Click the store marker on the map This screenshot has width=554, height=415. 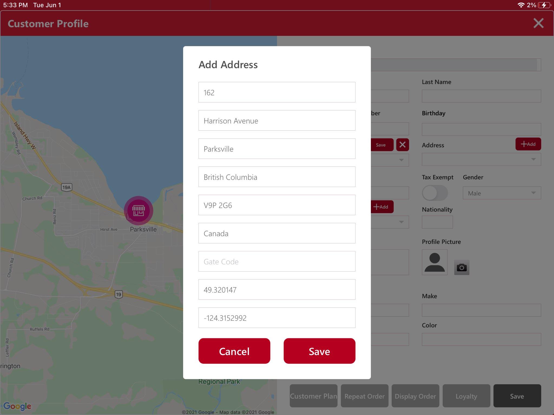click(x=138, y=210)
